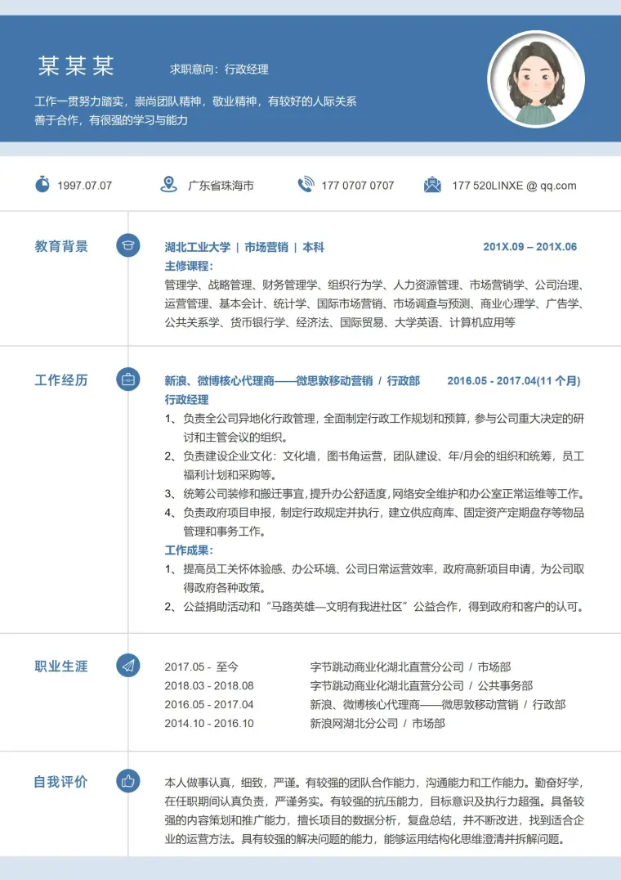
Task: Select birthdate 1997.07.07
Action: click(85, 185)
